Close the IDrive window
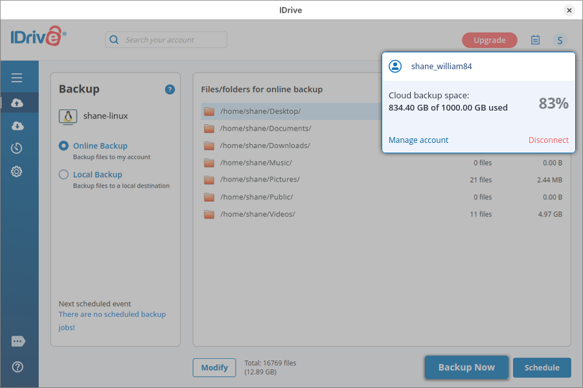 [569, 10]
